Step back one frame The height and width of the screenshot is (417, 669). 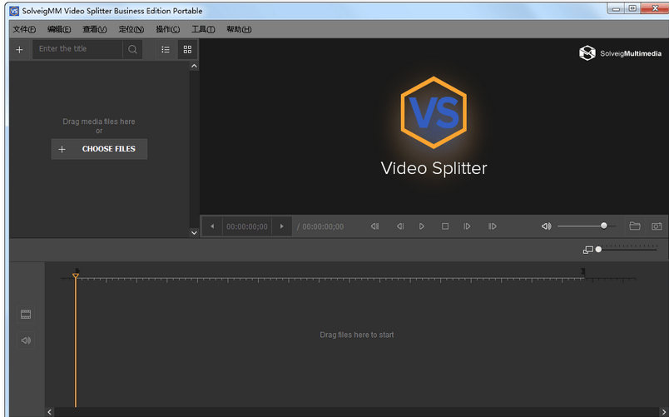(x=399, y=226)
